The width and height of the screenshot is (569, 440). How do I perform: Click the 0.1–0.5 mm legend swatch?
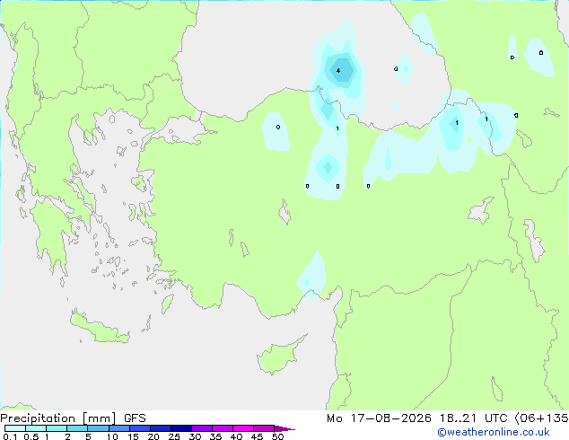15,428
